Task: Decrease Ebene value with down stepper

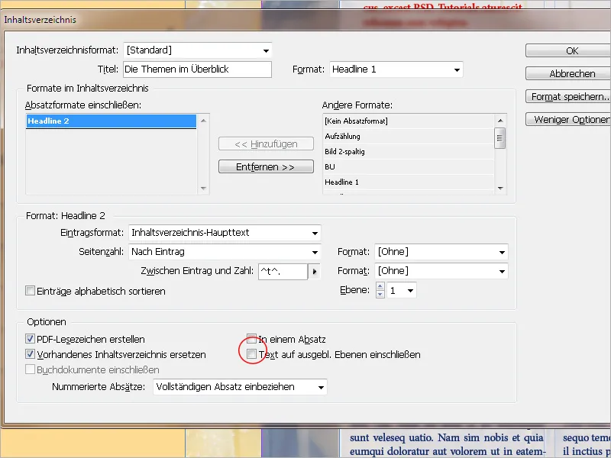Action: (380, 295)
